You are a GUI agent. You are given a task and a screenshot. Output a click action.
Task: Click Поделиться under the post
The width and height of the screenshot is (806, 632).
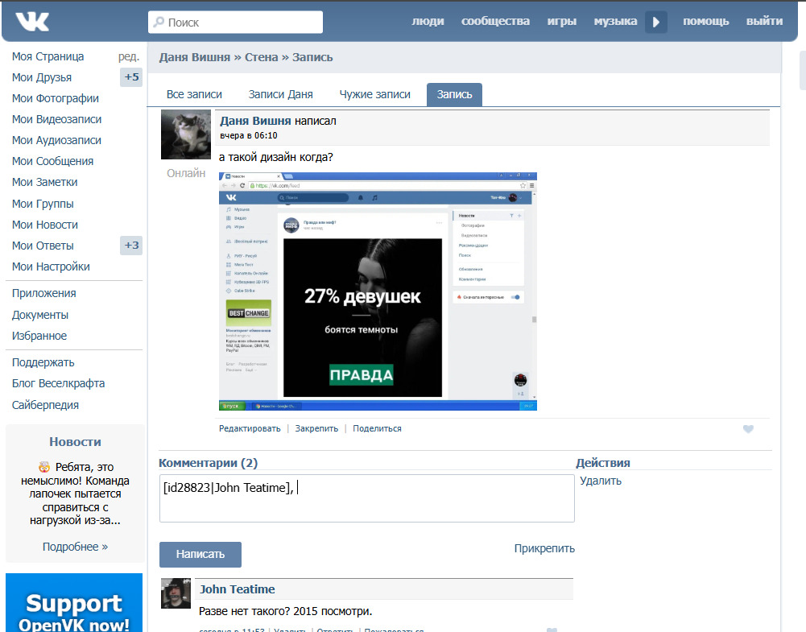[378, 428]
